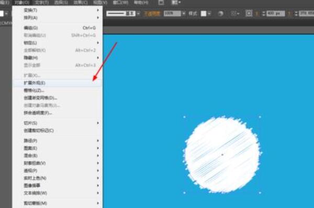
Task: Expand the 锁定(L) submenu
Action: (x=58, y=43)
